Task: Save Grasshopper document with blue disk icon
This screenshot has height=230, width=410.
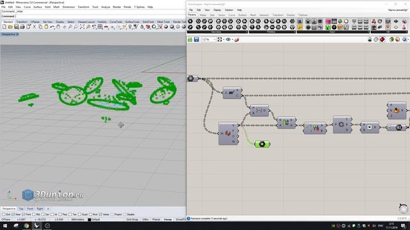Action: (x=197, y=40)
